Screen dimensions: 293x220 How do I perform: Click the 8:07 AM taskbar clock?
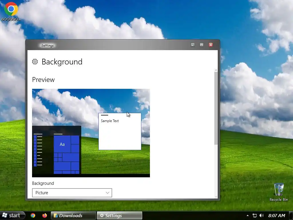click(277, 215)
